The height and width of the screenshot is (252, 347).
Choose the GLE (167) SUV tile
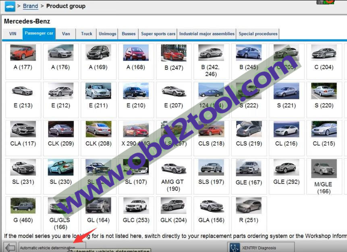(249, 176)
